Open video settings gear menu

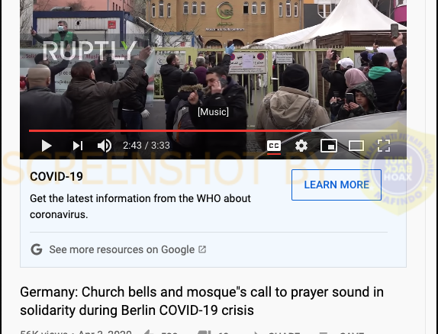pos(301,146)
